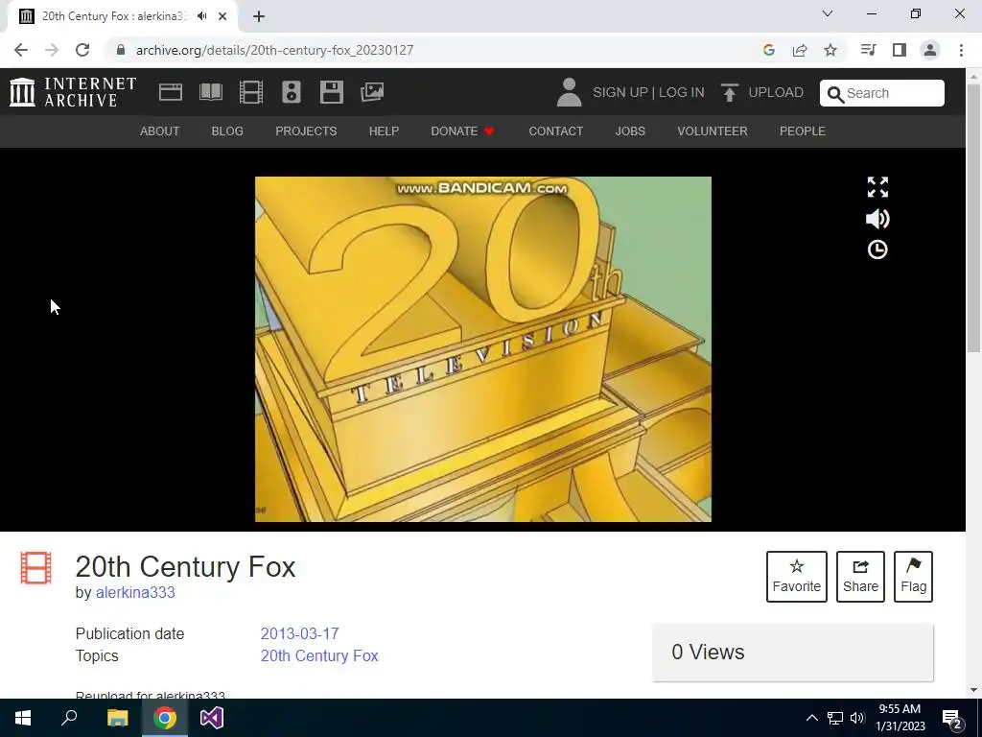Open the HELP menu item
This screenshot has width=982, height=737.
[384, 131]
